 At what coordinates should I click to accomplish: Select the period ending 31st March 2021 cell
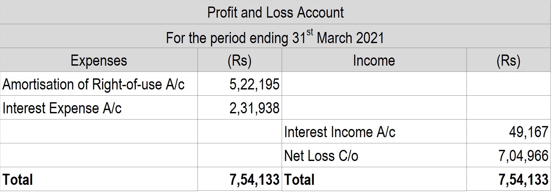click(x=275, y=36)
